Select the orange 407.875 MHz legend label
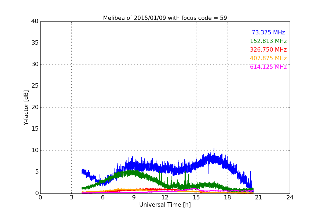This screenshot has height=215, width=322. pos(268,58)
